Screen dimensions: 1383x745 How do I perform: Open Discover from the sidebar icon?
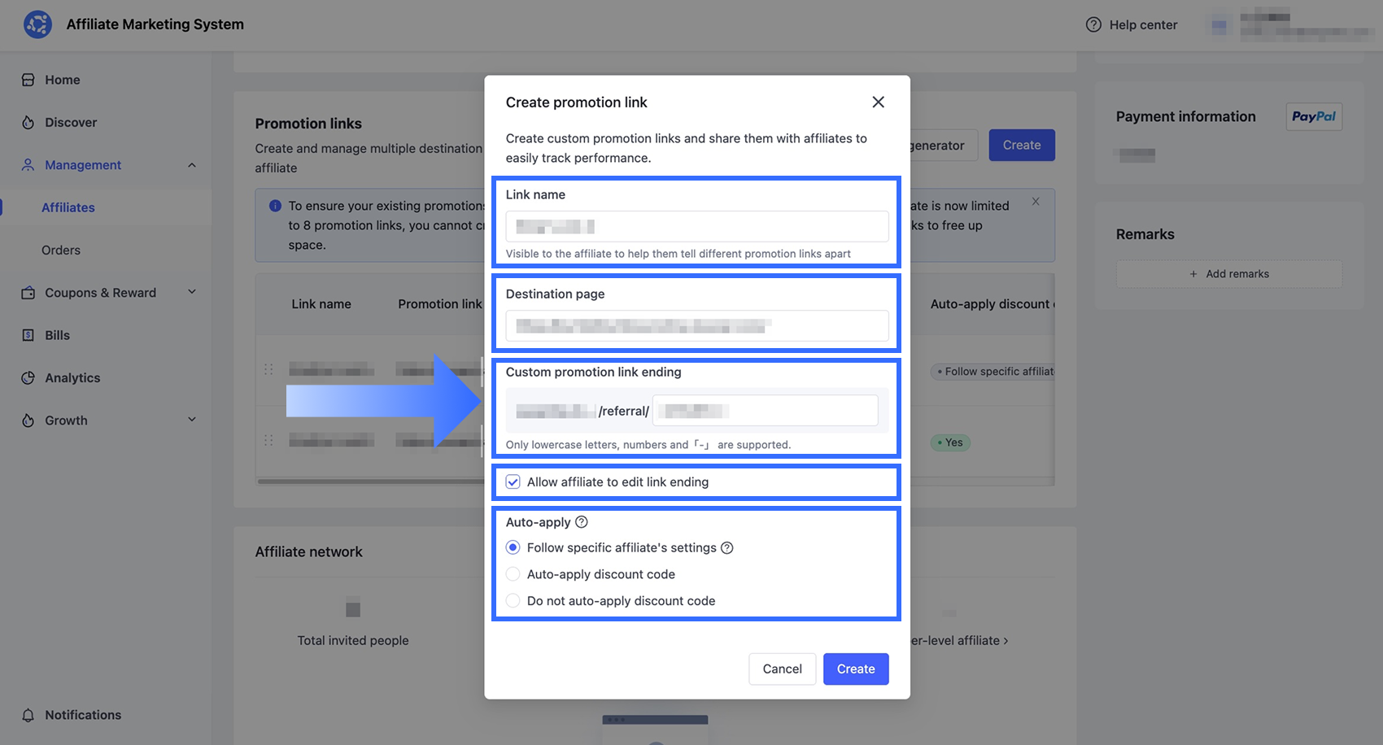click(x=28, y=122)
